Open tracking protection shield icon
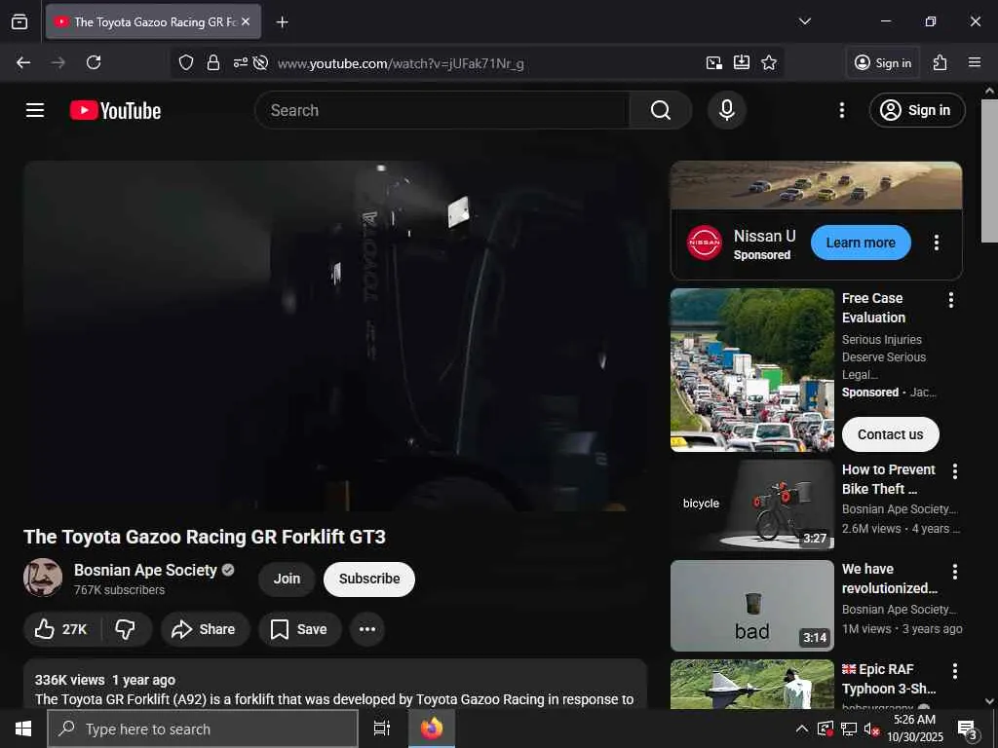 click(186, 62)
